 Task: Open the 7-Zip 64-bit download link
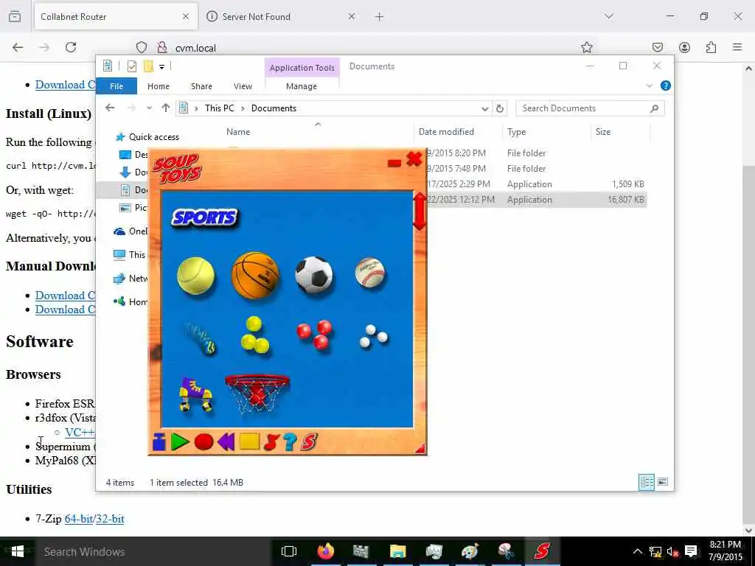pyautogui.click(x=78, y=519)
